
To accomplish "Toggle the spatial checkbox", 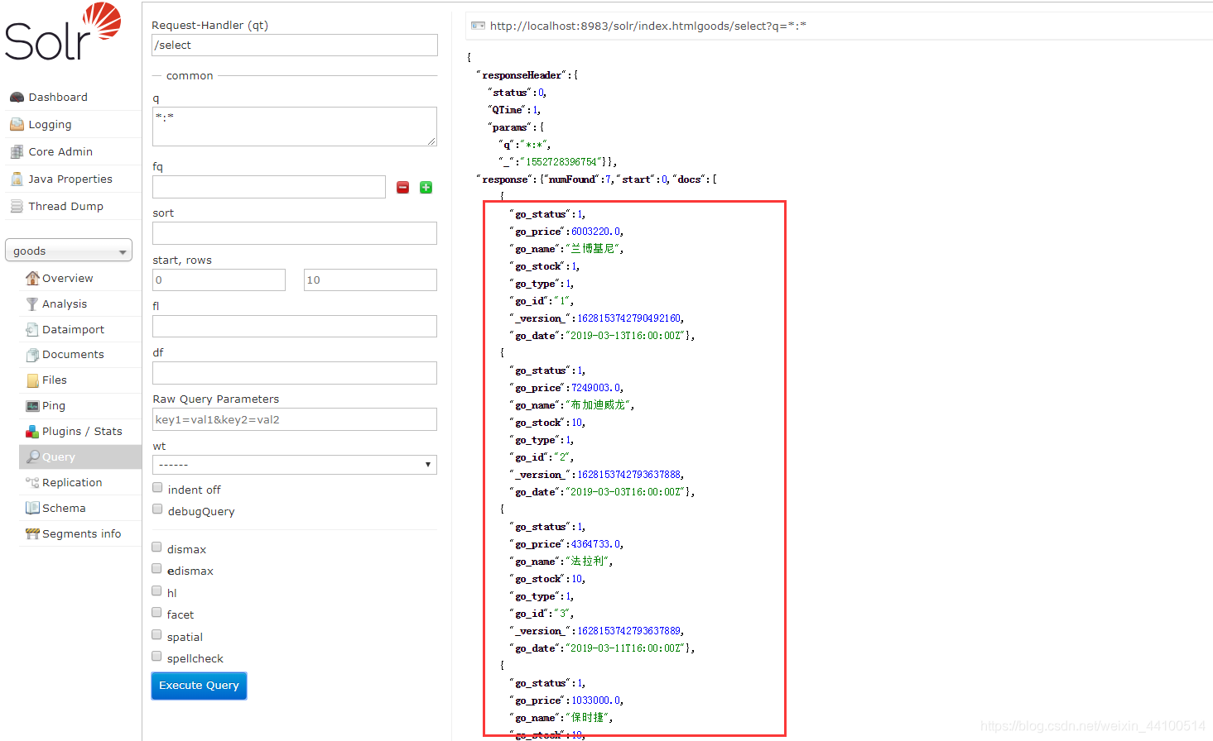I will (156, 635).
